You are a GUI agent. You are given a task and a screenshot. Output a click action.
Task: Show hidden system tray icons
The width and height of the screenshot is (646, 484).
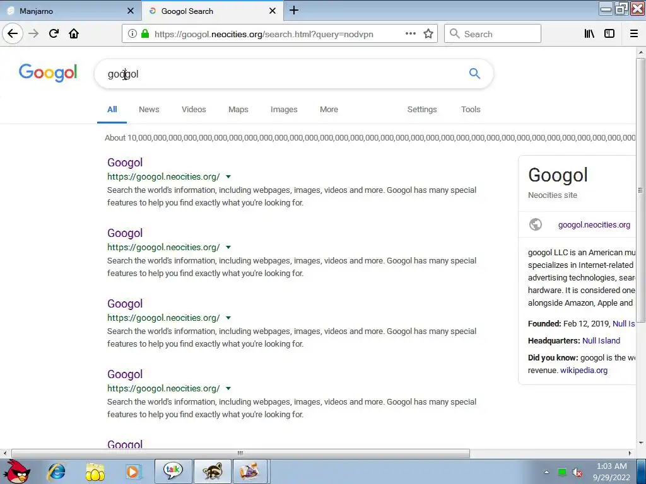click(x=546, y=472)
